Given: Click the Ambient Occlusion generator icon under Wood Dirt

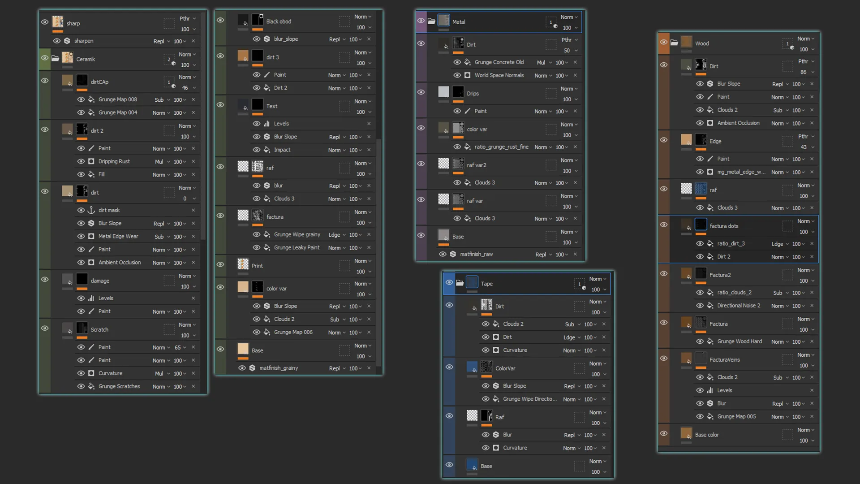Looking at the screenshot, I should [710, 123].
